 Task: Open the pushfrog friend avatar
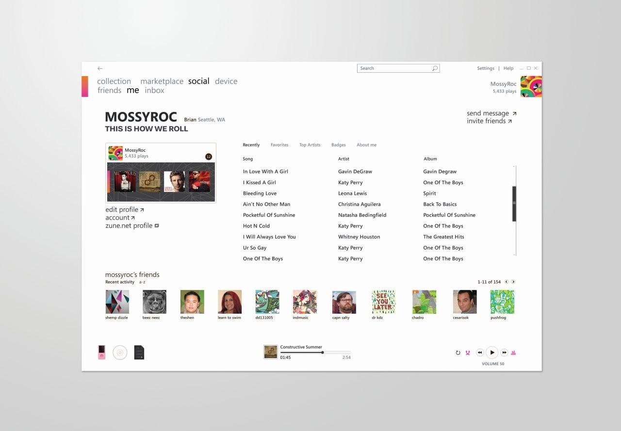pos(502,302)
